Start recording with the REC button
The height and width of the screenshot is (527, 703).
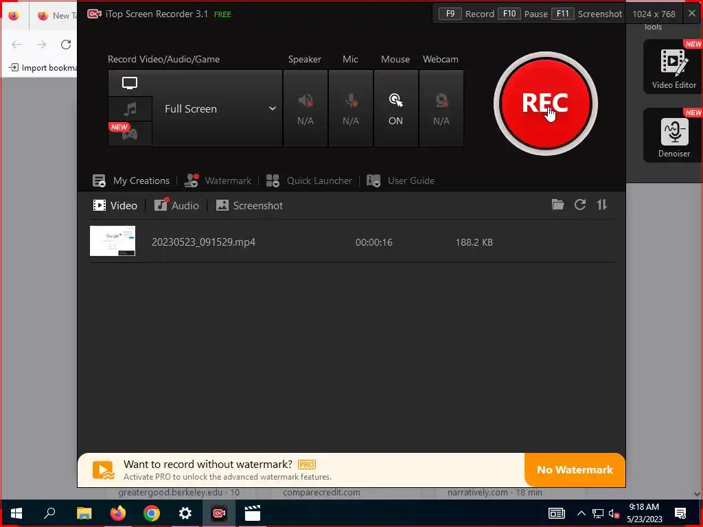(545, 104)
